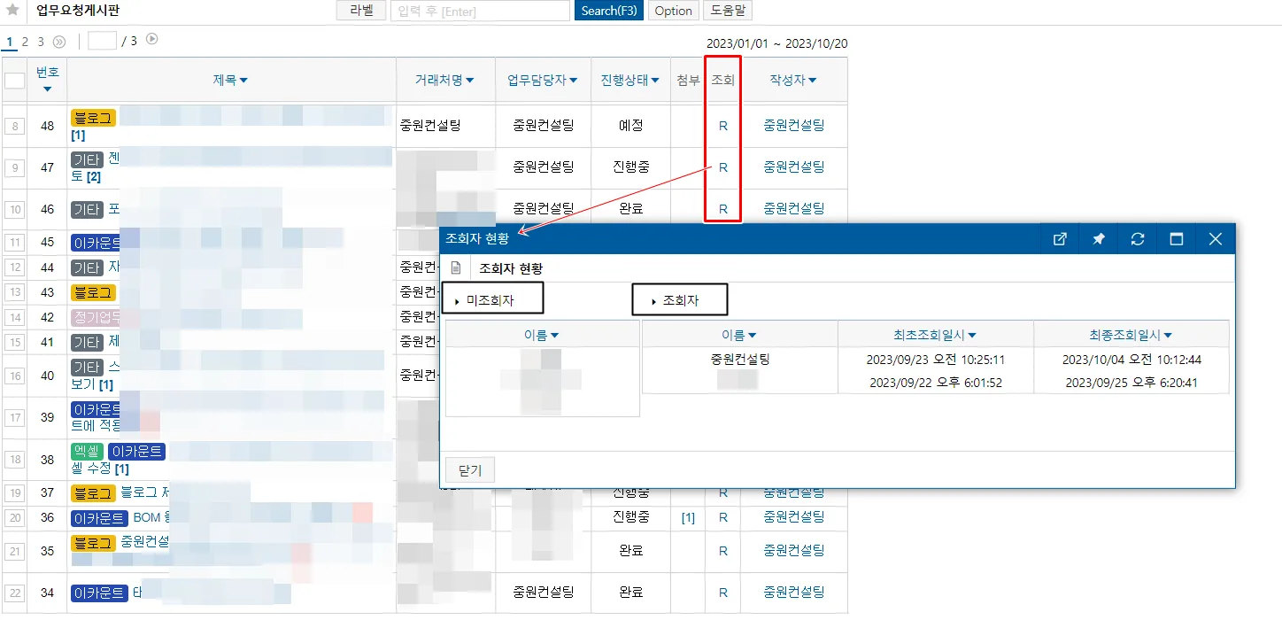Tick the checkbox for row 8
The height and width of the screenshot is (620, 1282).
15,126
